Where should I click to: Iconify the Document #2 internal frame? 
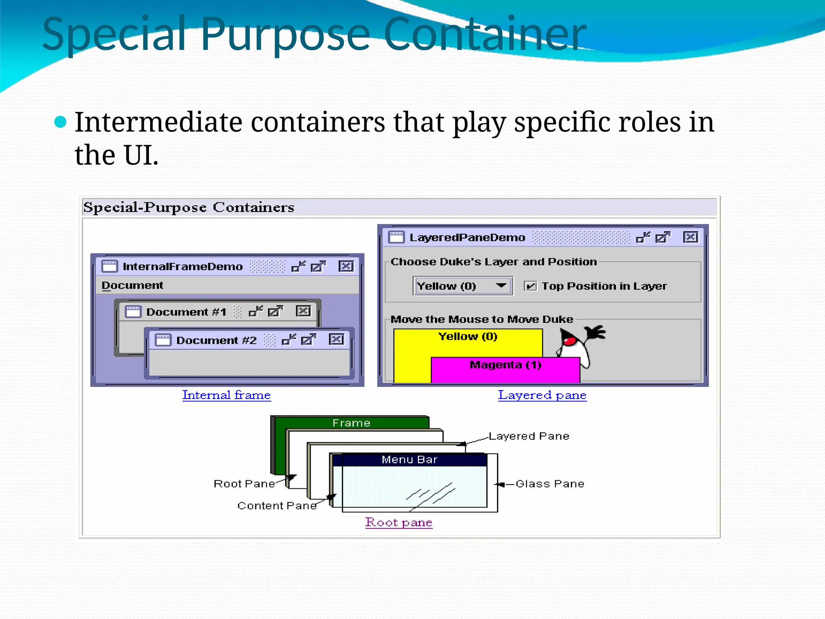[x=289, y=340]
